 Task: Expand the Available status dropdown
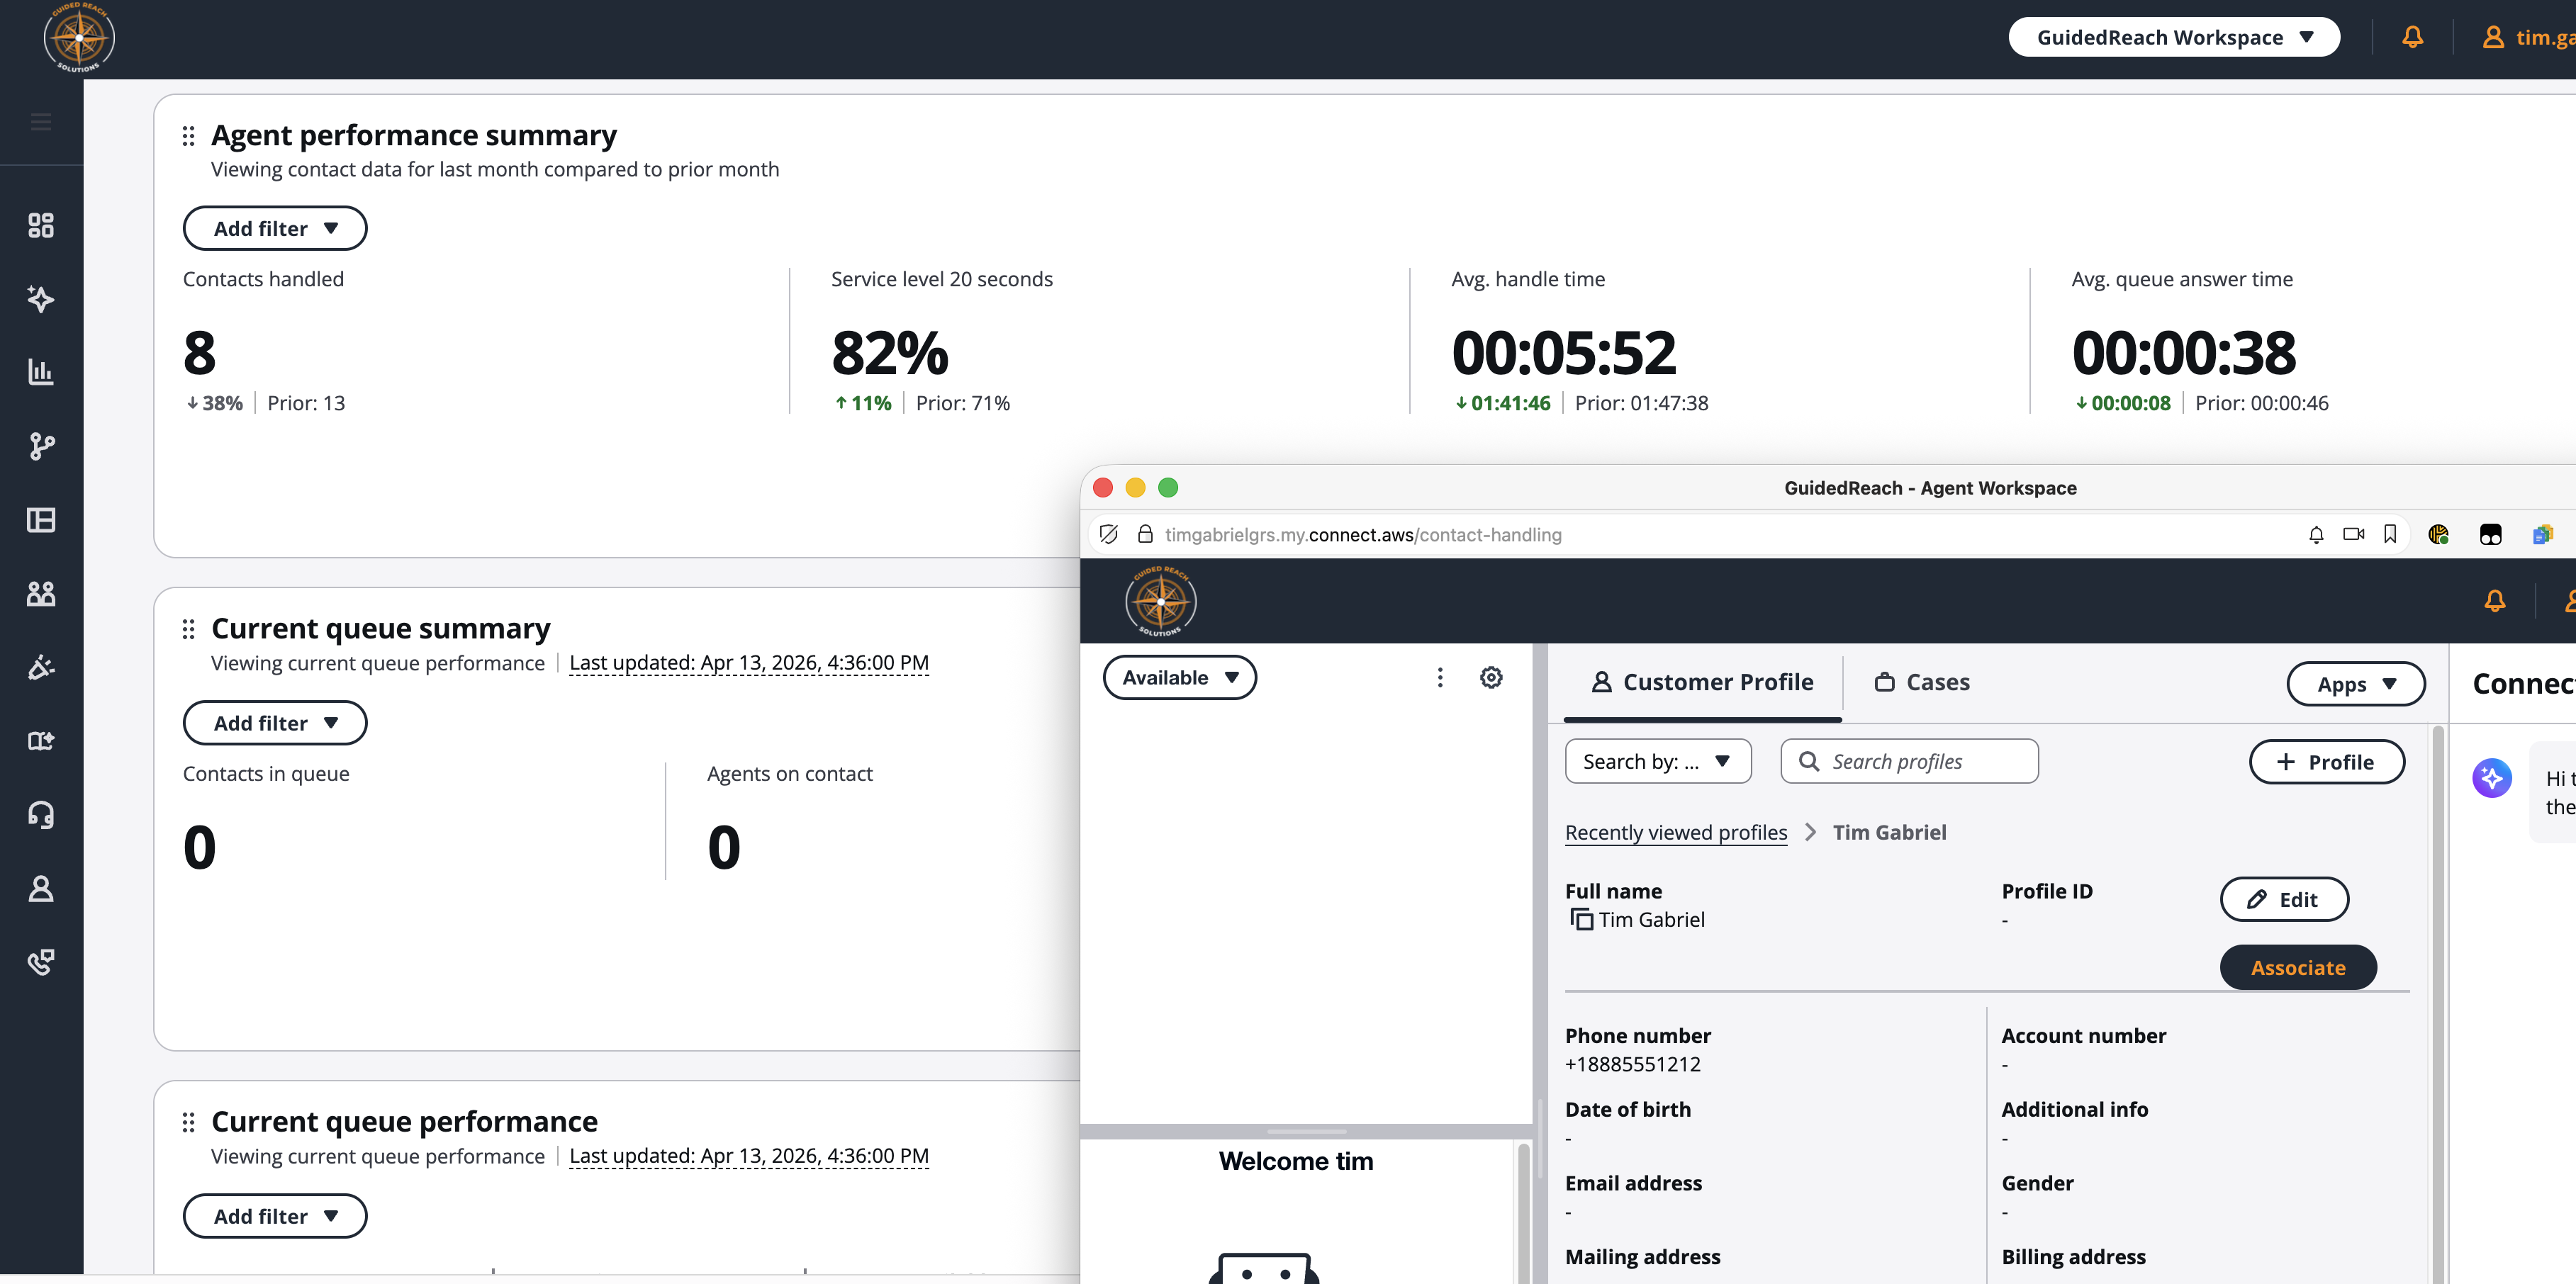coord(1179,677)
